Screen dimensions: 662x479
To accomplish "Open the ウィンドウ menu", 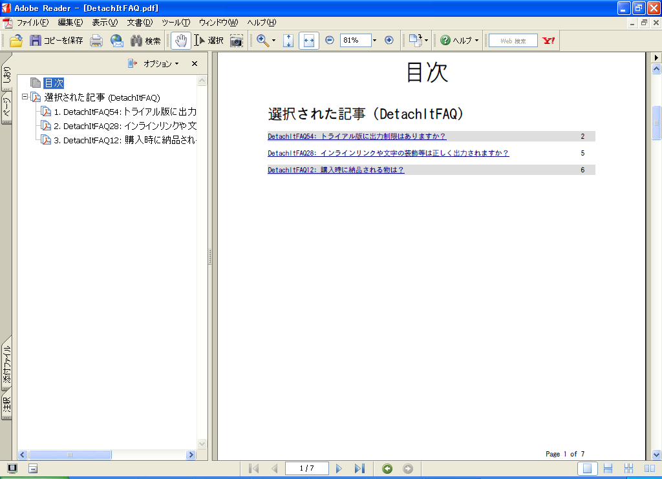I will [219, 23].
